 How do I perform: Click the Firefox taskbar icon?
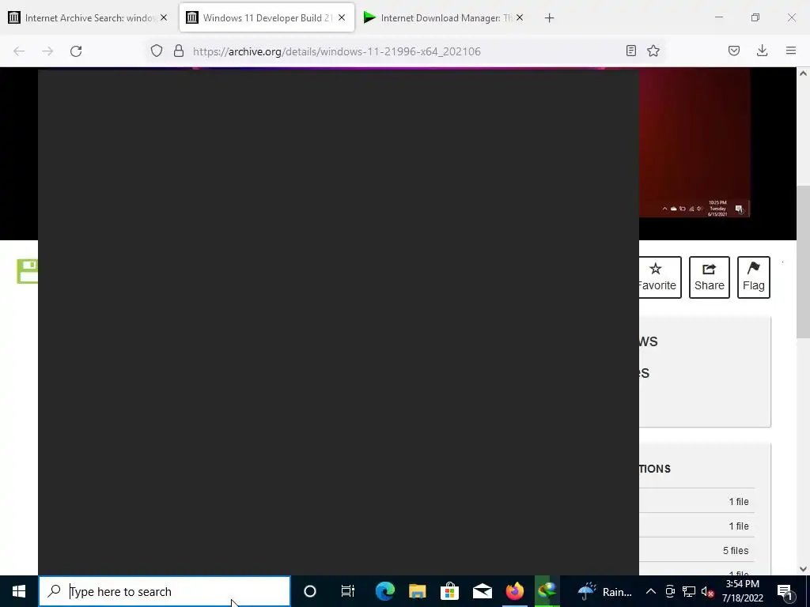click(515, 591)
